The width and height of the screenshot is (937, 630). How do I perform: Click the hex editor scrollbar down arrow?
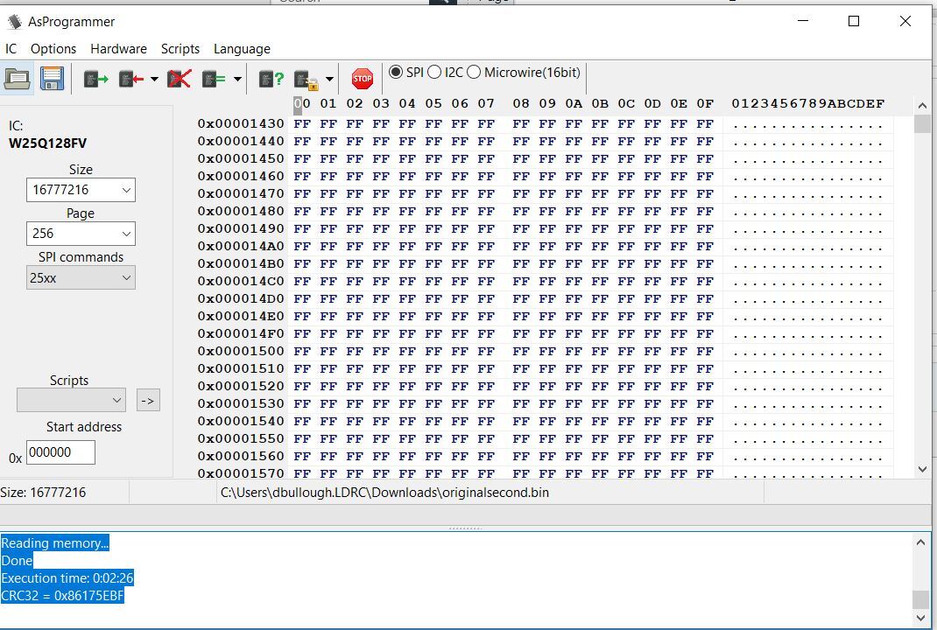click(x=922, y=469)
